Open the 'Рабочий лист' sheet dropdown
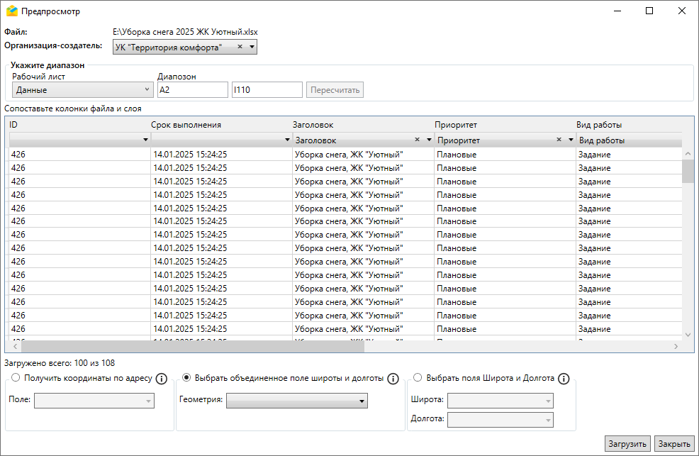The height and width of the screenshot is (456, 699). pyautogui.click(x=82, y=90)
